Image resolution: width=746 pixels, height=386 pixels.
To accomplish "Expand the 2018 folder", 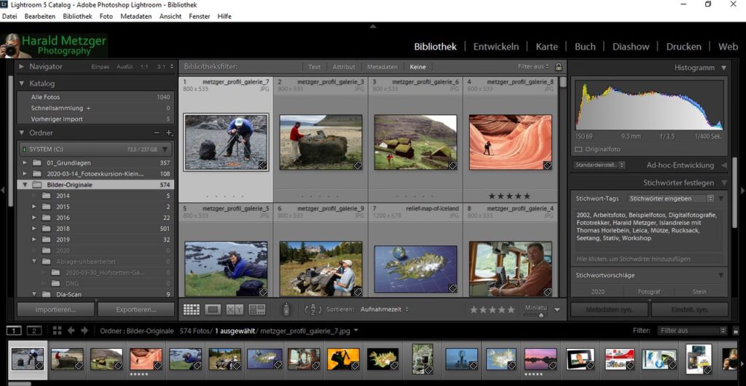I will tap(34, 228).
